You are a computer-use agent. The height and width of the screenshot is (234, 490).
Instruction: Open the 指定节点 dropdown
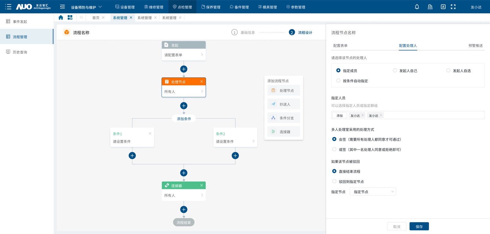point(373,192)
